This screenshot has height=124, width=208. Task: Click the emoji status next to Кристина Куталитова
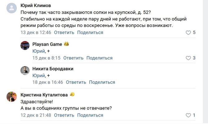72,94
